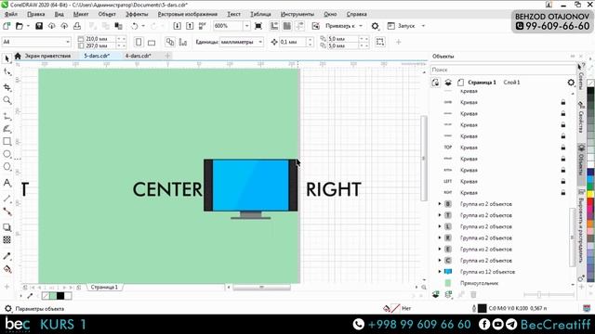Click the Publish to PDF icon
Image resolution: width=595 pixels, height=334 pixels.
coord(203,26)
